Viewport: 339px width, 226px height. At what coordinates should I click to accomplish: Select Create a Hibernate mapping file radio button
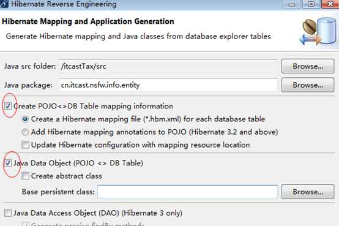coord(25,119)
